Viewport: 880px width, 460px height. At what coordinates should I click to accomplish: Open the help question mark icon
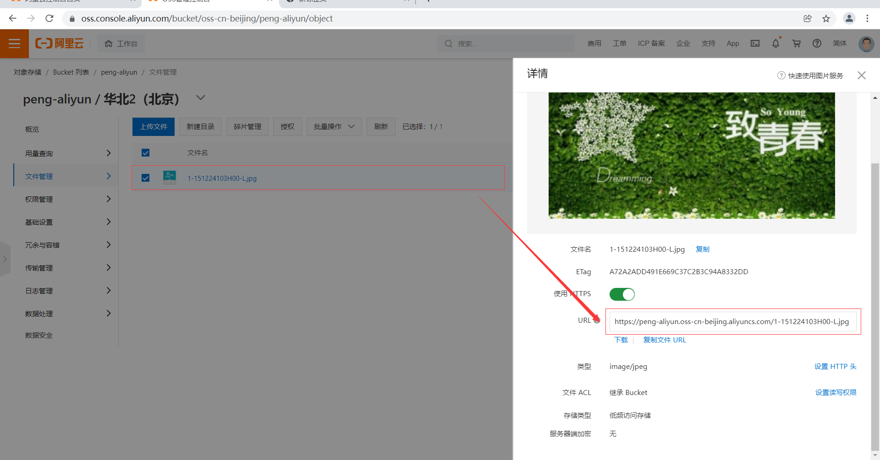pos(817,43)
